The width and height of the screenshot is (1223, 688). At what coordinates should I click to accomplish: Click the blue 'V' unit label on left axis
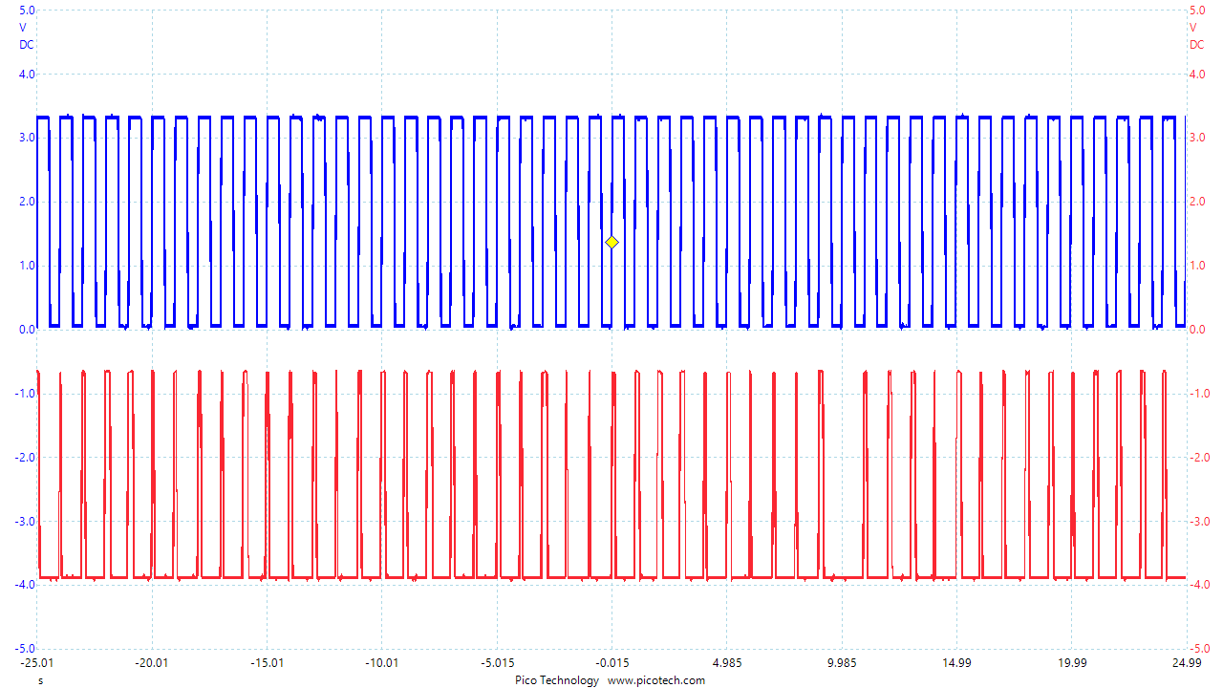click(23, 28)
